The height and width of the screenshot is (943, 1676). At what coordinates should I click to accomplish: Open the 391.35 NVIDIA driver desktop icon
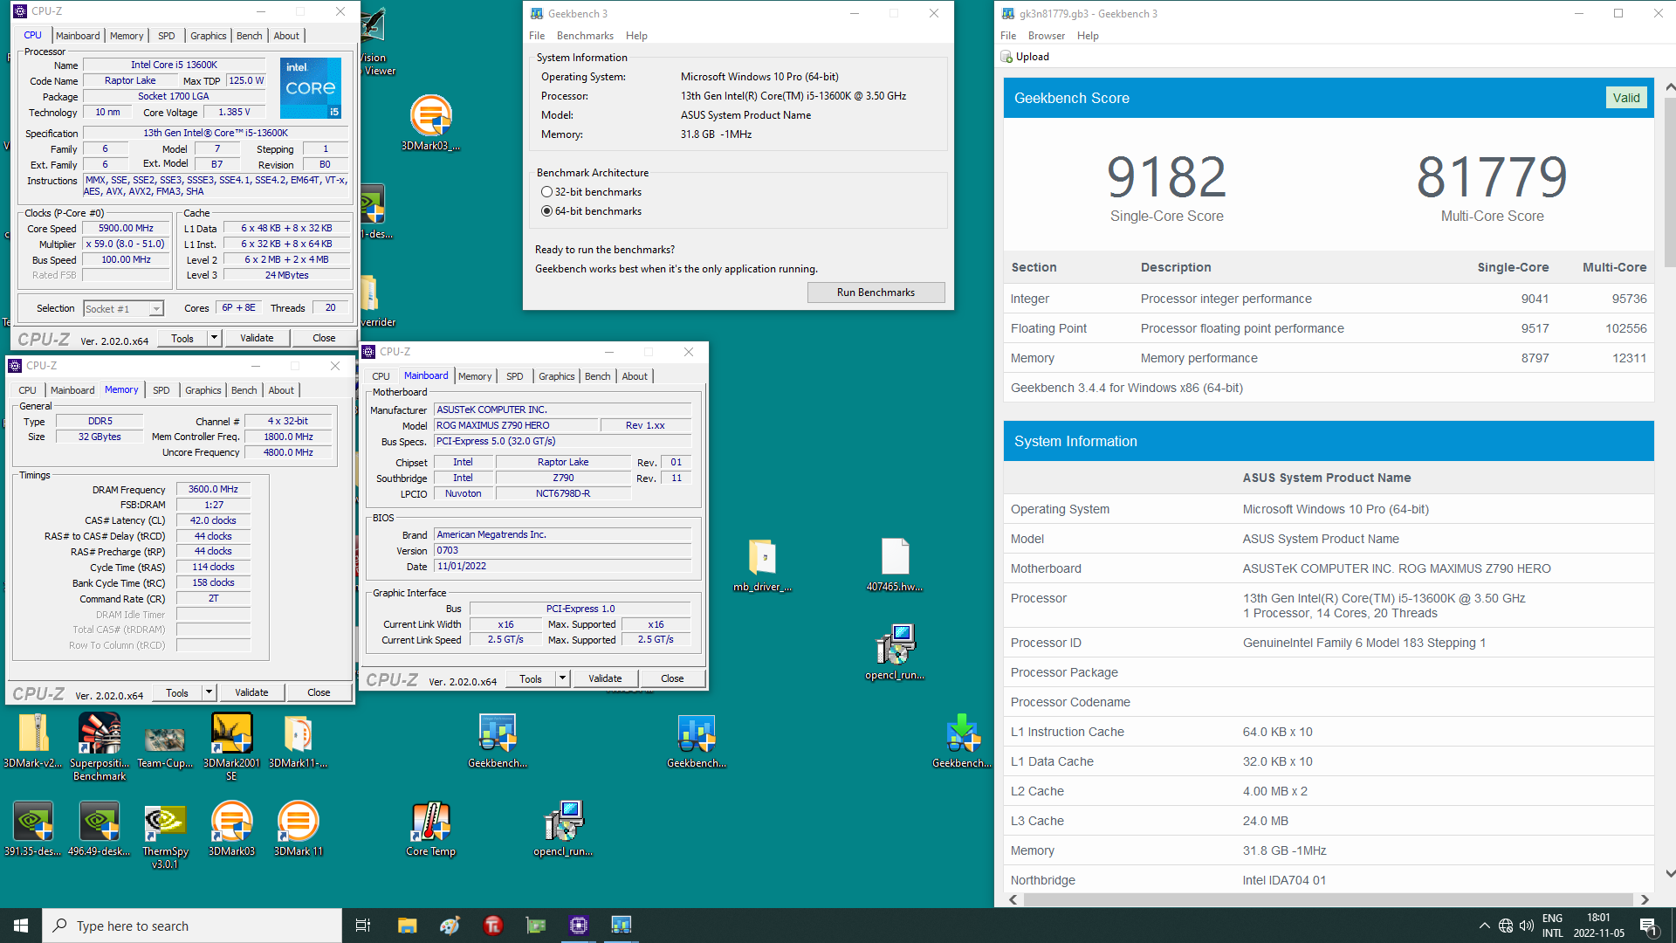(33, 829)
